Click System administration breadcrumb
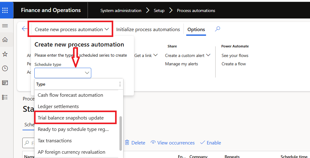Viewport: 310px width, 158px height. click(121, 10)
